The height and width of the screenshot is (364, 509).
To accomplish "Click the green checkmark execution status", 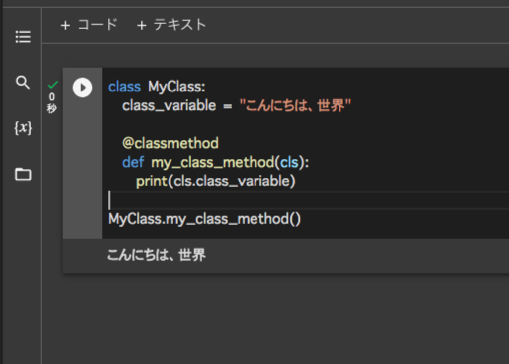I will [x=52, y=85].
